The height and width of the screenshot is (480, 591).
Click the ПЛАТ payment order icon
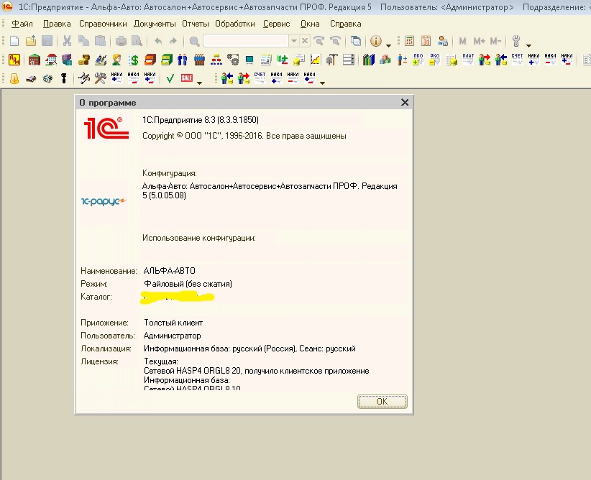point(468,60)
